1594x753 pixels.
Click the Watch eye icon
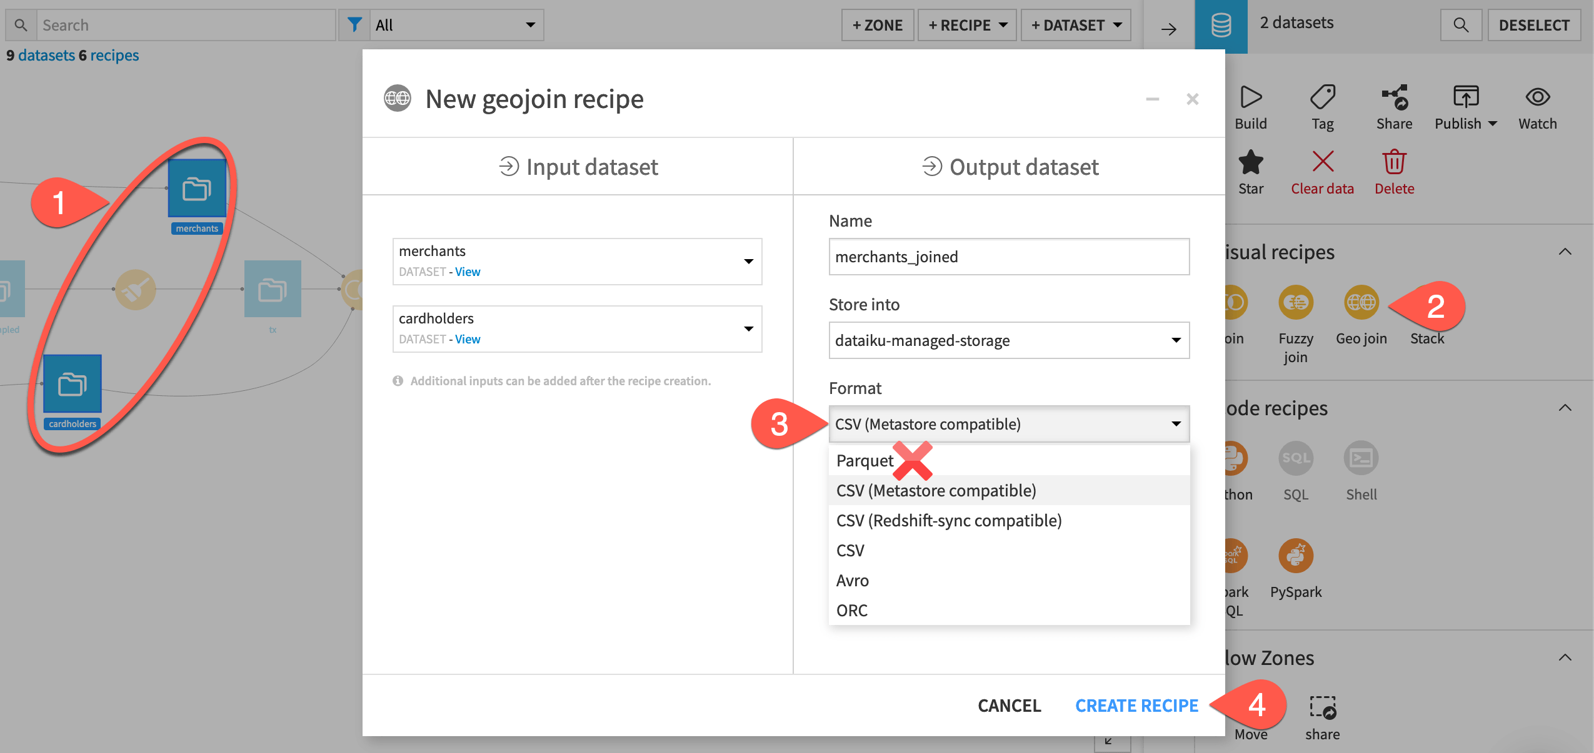point(1538,97)
